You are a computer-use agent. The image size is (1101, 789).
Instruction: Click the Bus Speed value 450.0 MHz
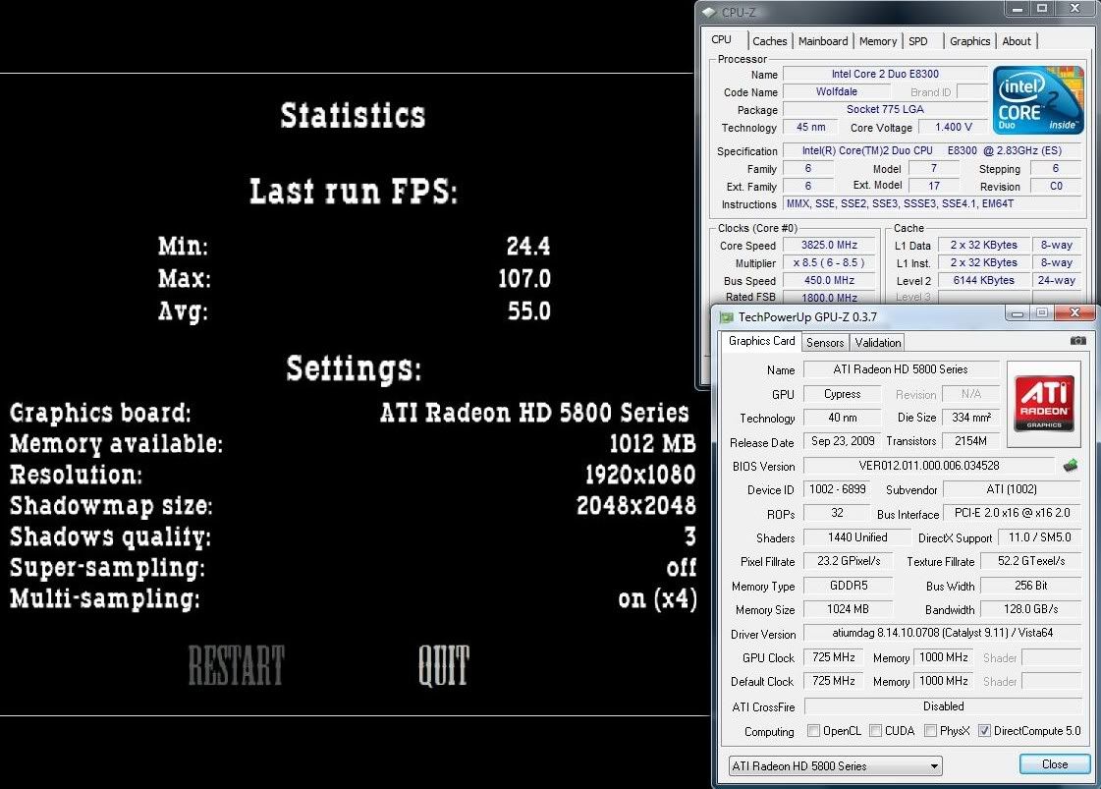point(829,280)
